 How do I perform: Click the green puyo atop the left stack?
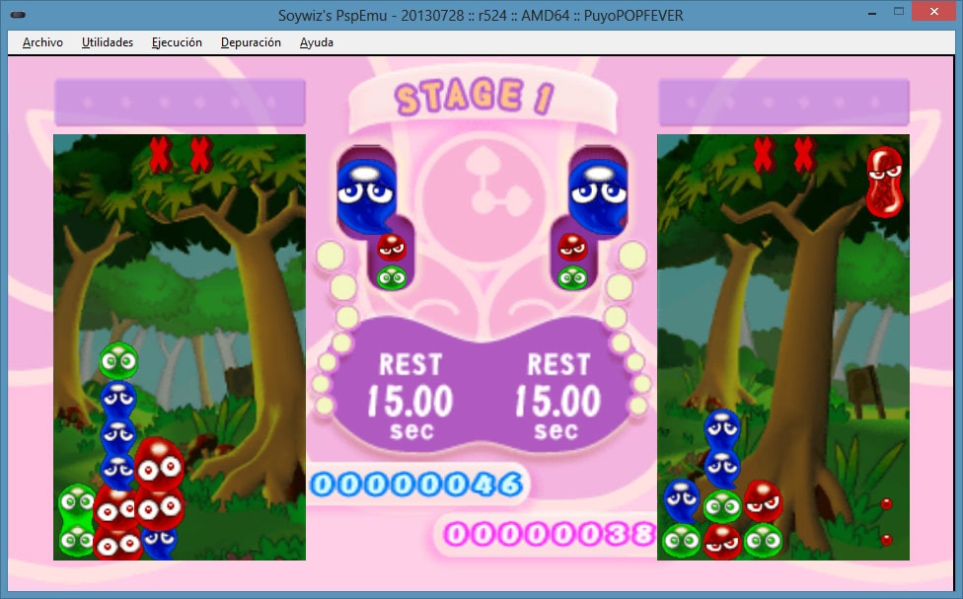(x=119, y=361)
